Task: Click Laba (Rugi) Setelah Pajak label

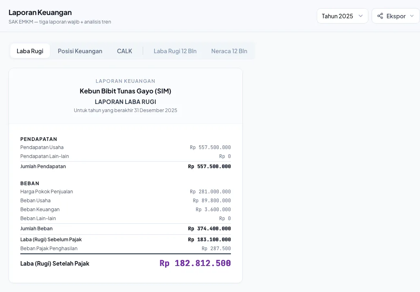Action: pyautogui.click(x=54, y=263)
